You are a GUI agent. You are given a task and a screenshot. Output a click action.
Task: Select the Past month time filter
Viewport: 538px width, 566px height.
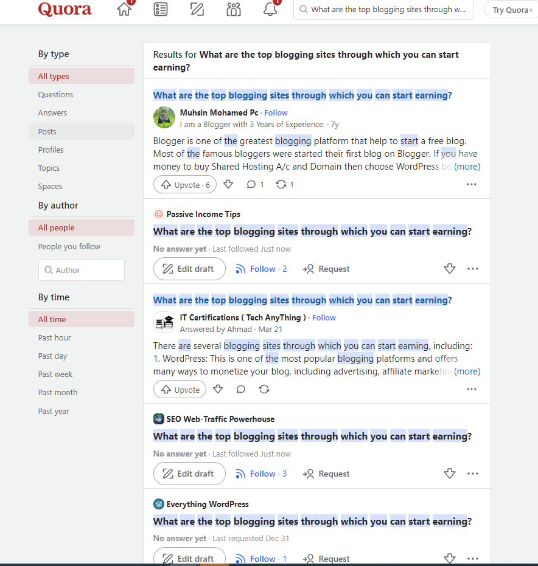click(x=82, y=392)
